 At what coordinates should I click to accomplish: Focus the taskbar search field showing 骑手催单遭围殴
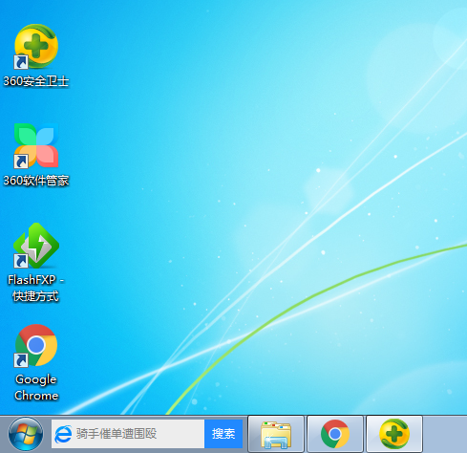coord(128,434)
